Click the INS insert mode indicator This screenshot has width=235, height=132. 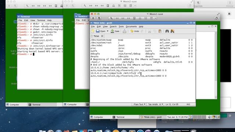pos(188,104)
